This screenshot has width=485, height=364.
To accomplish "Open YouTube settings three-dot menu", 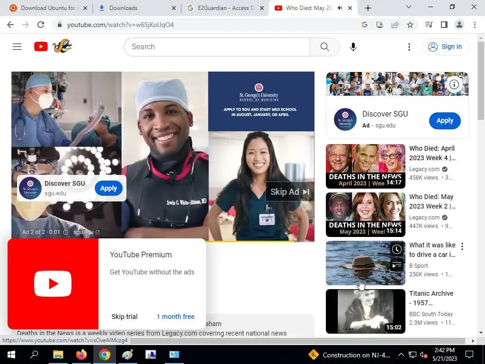I will click(409, 47).
